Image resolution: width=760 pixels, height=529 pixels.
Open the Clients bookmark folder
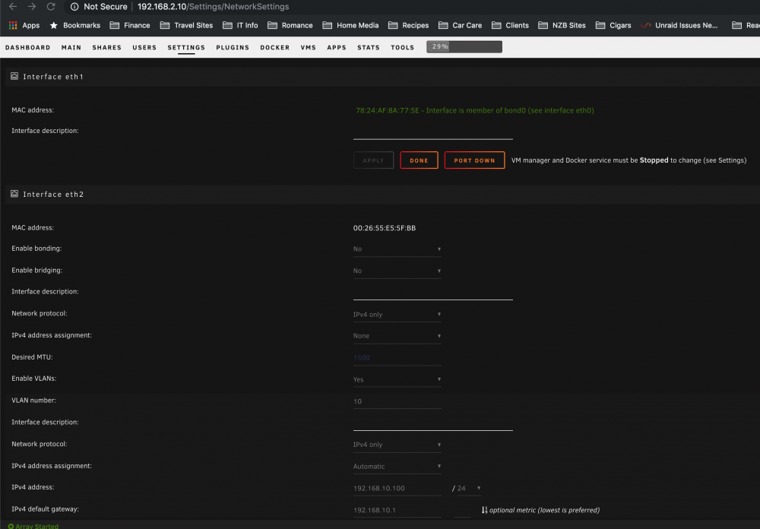tap(510, 25)
